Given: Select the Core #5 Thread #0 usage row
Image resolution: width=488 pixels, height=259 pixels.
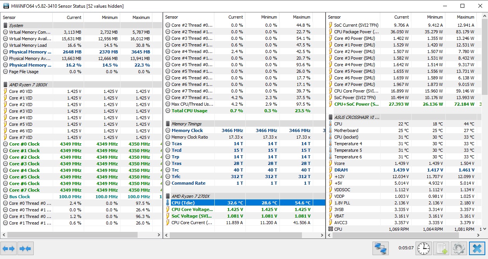Looking at the screenshot, I should coord(244,65).
